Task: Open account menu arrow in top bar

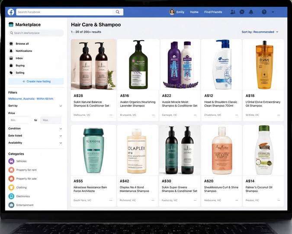Action: click(x=273, y=12)
